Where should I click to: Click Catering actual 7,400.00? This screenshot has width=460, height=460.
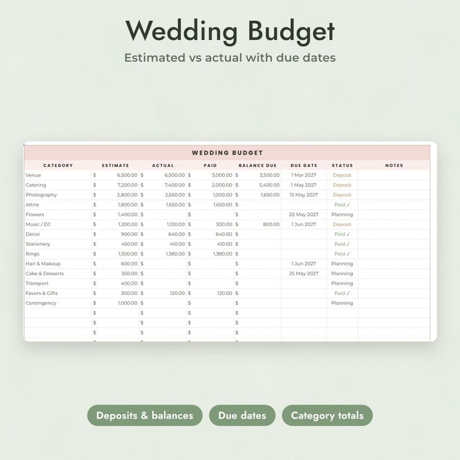(x=163, y=185)
